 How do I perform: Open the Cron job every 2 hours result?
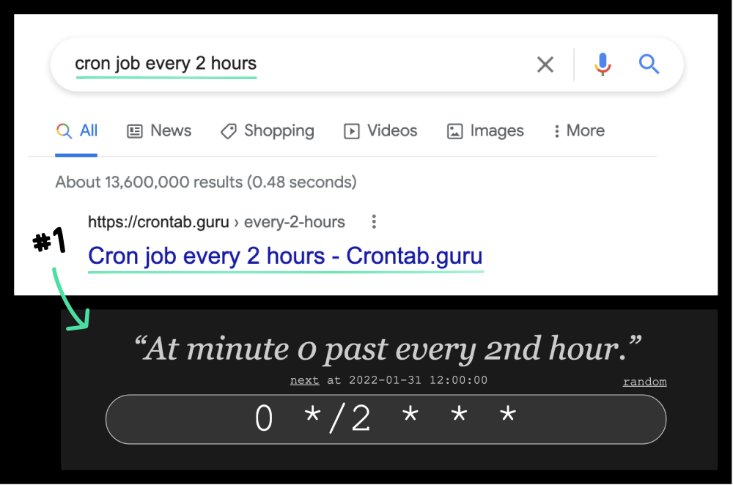pyautogui.click(x=285, y=256)
